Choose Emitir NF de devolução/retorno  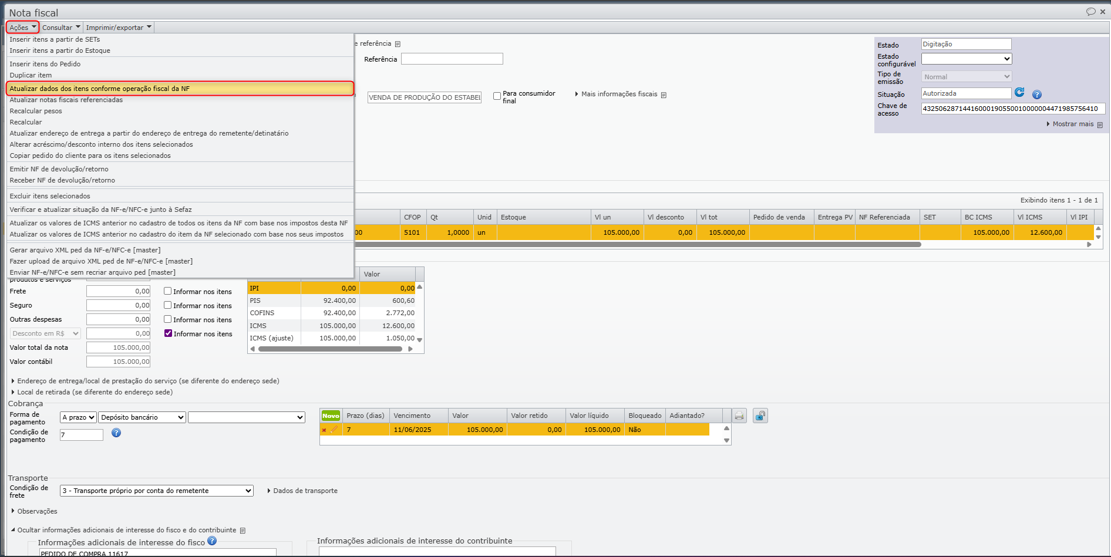(x=180, y=169)
